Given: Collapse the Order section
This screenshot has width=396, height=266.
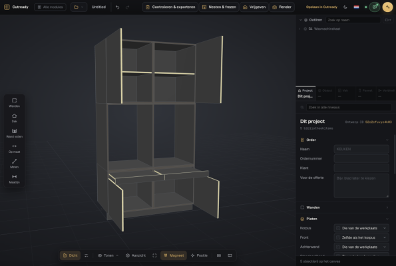Looking at the screenshot, I should coord(387,140).
